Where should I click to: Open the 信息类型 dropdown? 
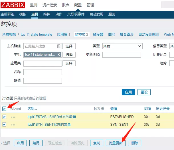172,46
